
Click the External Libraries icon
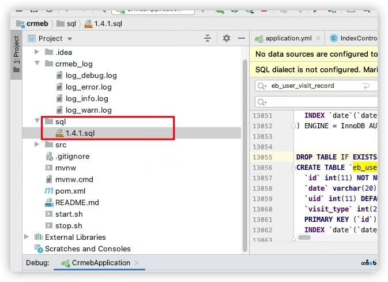pyautogui.click(x=39, y=237)
